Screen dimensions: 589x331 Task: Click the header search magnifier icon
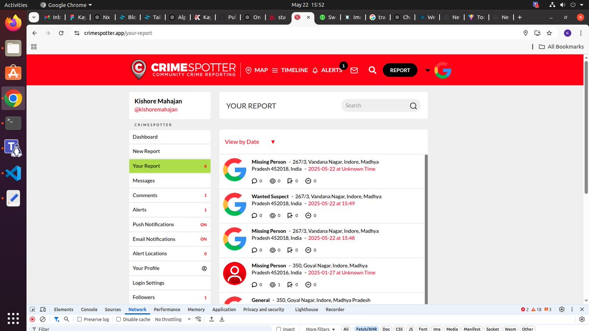(373, 70)
